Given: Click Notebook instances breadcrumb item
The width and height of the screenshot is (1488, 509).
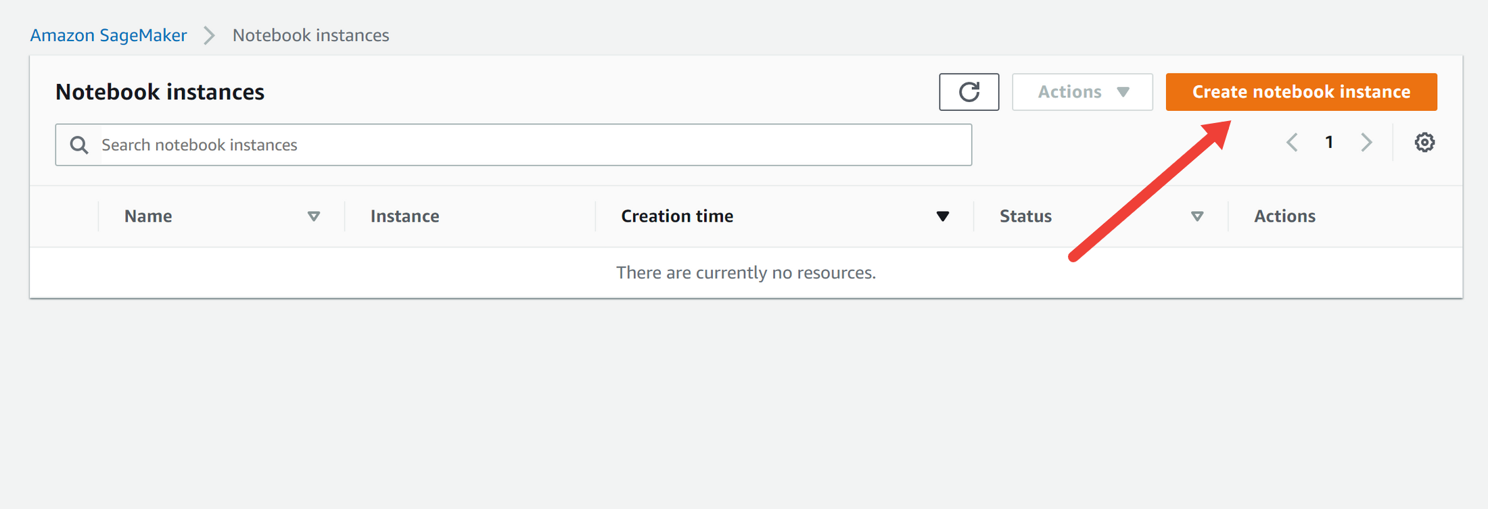Looking at the screenshot, I should [310, 35].
